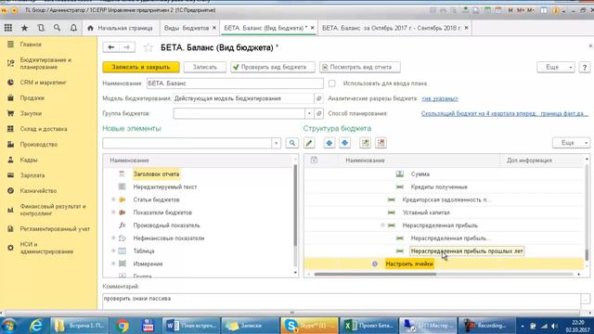Click the checkbox column header in Структура бюджета
The width and height of the screenshot is (594, 334).
pyautogui.click(x=314, y=161)
